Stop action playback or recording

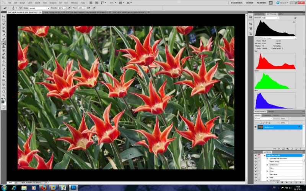(278, 183)
